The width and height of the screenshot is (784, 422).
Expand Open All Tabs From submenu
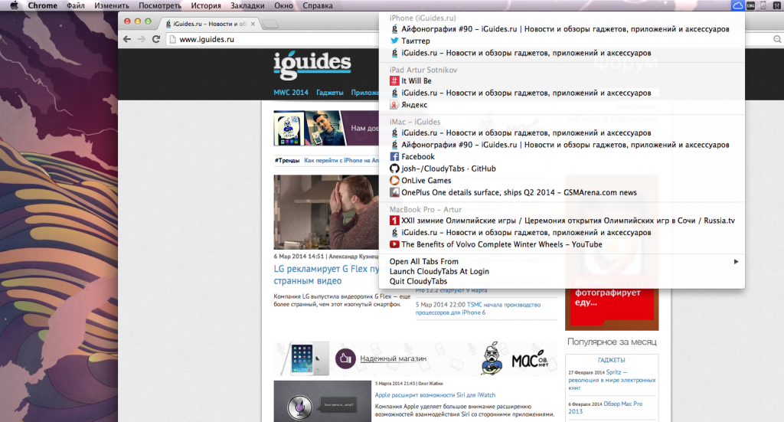coord(561,261)
